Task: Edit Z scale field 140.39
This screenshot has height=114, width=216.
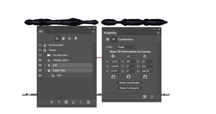Action: (x=147, y=71)
